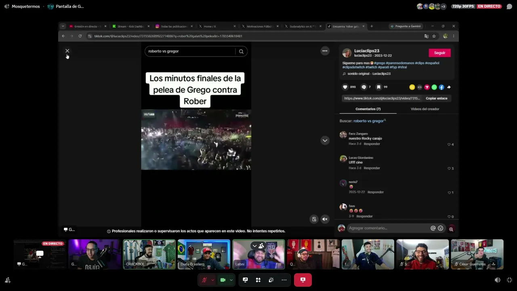
Task: Click the magnifier icon right of the comment box
Action: coord(451,229)
